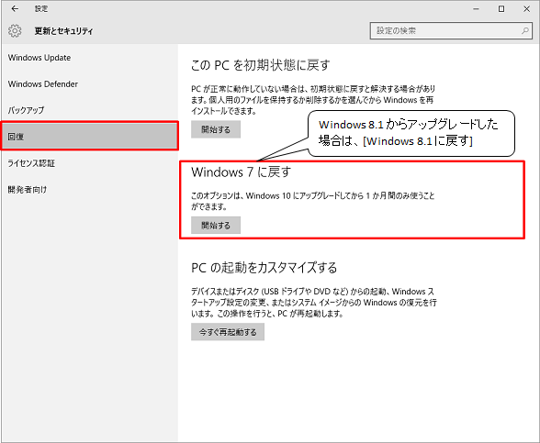The width and height of the screenshot is (540, 443).
Task: Maximize the settings window
Action: point(501,9)
